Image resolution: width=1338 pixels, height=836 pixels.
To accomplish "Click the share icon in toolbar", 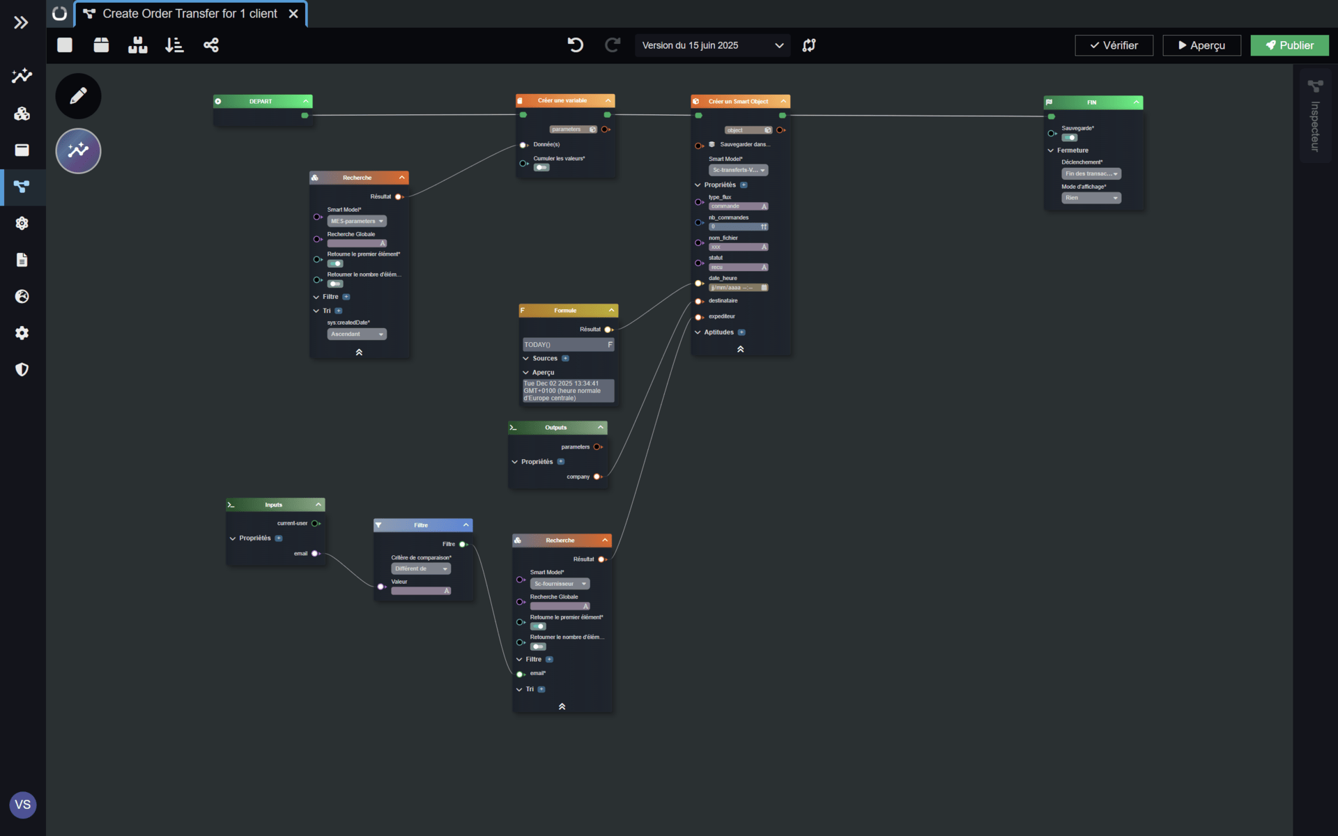I will (210, 45).
